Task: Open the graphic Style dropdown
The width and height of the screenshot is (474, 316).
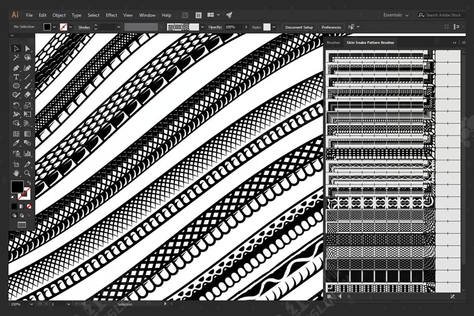Action: (274, 27)
